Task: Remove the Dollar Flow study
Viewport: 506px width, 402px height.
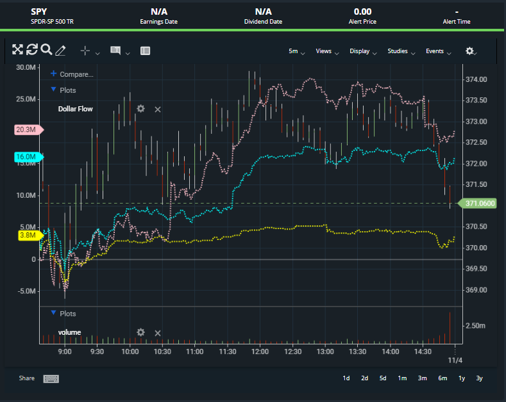Action: coord(158,109)
